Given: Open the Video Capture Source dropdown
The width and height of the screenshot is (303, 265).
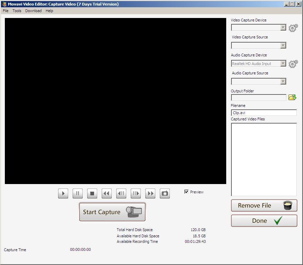Looking at the screenshot, I should 283,45.
